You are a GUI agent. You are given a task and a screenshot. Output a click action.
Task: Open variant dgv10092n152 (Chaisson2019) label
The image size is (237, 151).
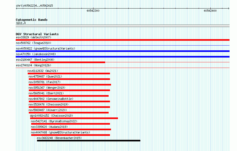51,116
